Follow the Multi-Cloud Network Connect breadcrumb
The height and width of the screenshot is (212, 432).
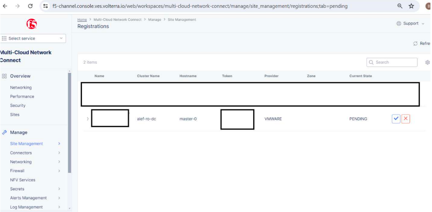pos(118,20)
